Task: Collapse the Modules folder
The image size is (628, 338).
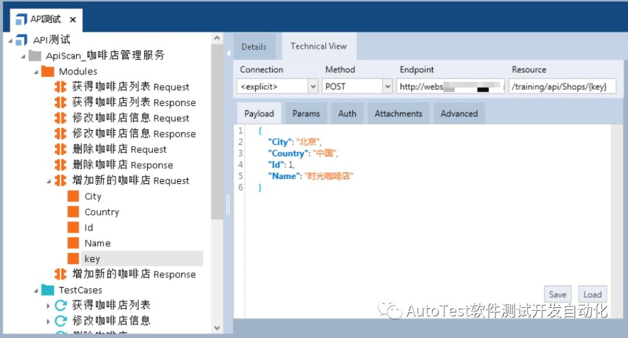Action: tap(36, 73)
